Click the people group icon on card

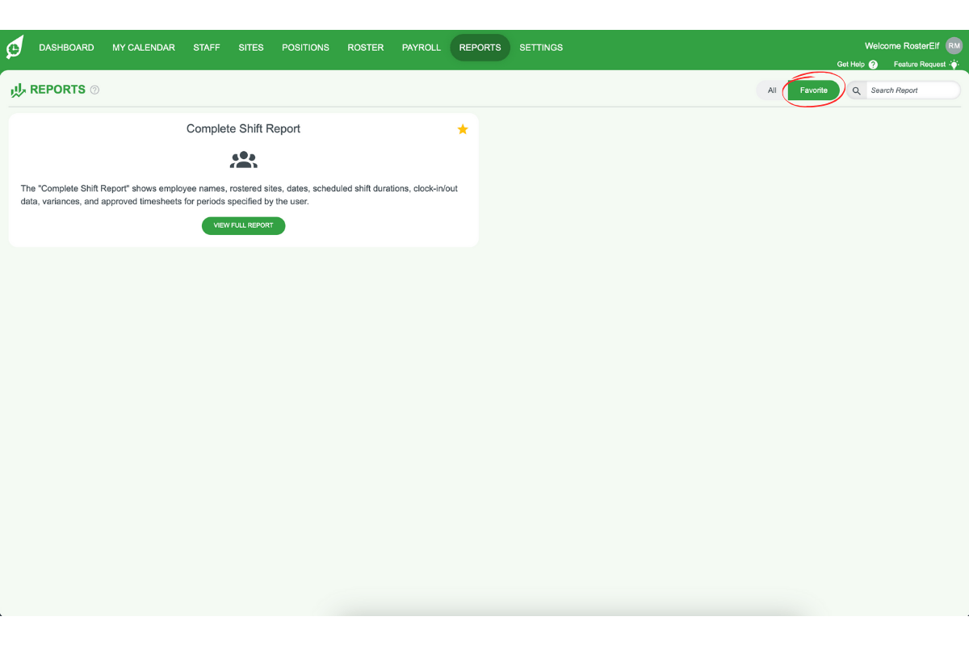coord(243,159)
